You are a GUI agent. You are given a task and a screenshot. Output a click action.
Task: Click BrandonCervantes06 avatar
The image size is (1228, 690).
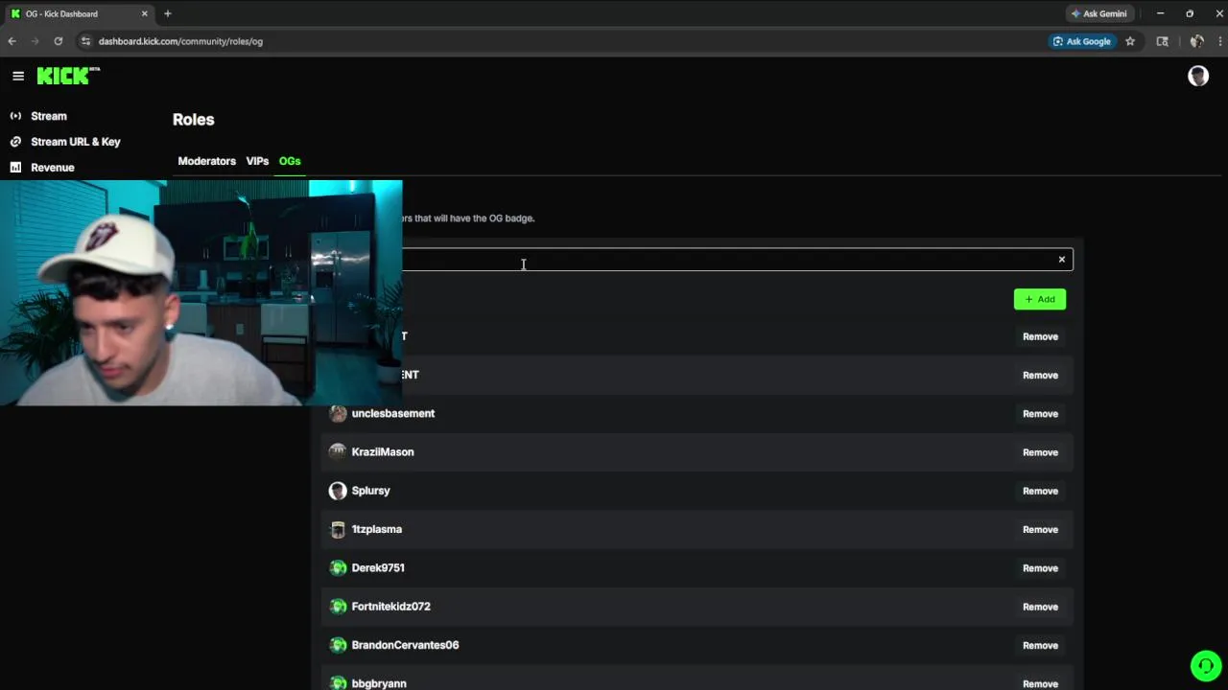click(338, 645)
